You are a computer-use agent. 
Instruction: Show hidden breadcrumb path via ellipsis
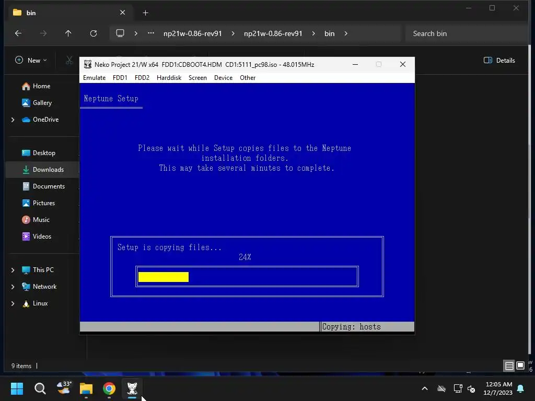pos(151,33)
